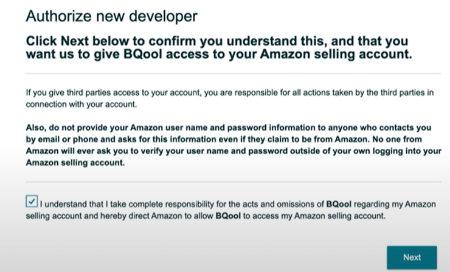This screenshot has height=272, width=450.
Task: Click bold 'BQool' before 'to access my Amazon'
Action: tap(228, 216)
